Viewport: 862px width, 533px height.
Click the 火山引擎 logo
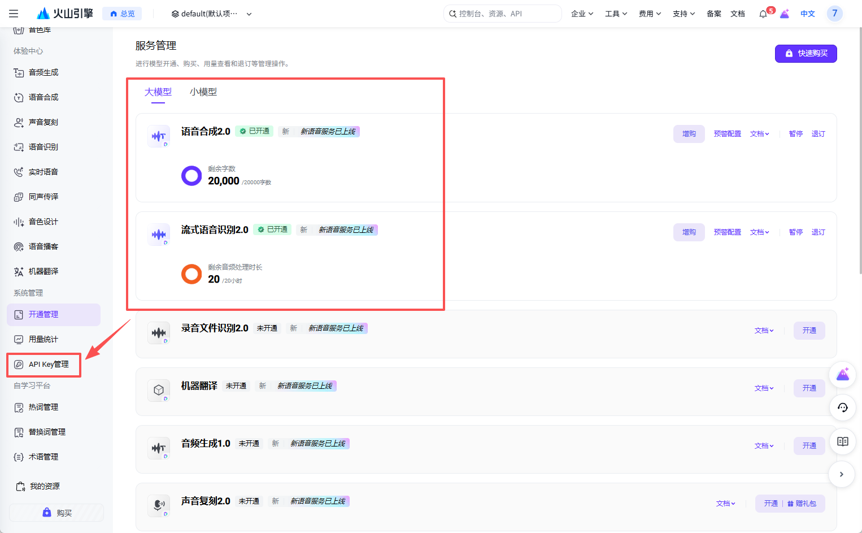tap(64, 14)
